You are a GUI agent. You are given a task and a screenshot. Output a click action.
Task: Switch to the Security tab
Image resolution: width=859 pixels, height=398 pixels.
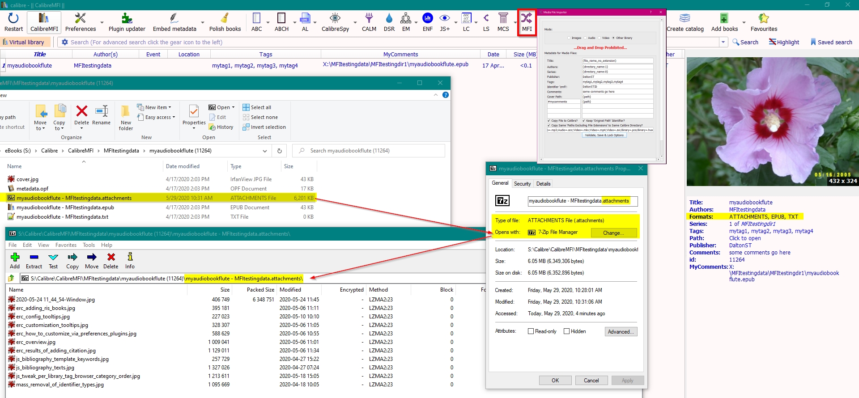pos(522,184)
